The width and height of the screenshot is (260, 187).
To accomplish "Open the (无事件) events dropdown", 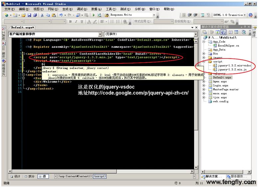I will click(196, 34).
